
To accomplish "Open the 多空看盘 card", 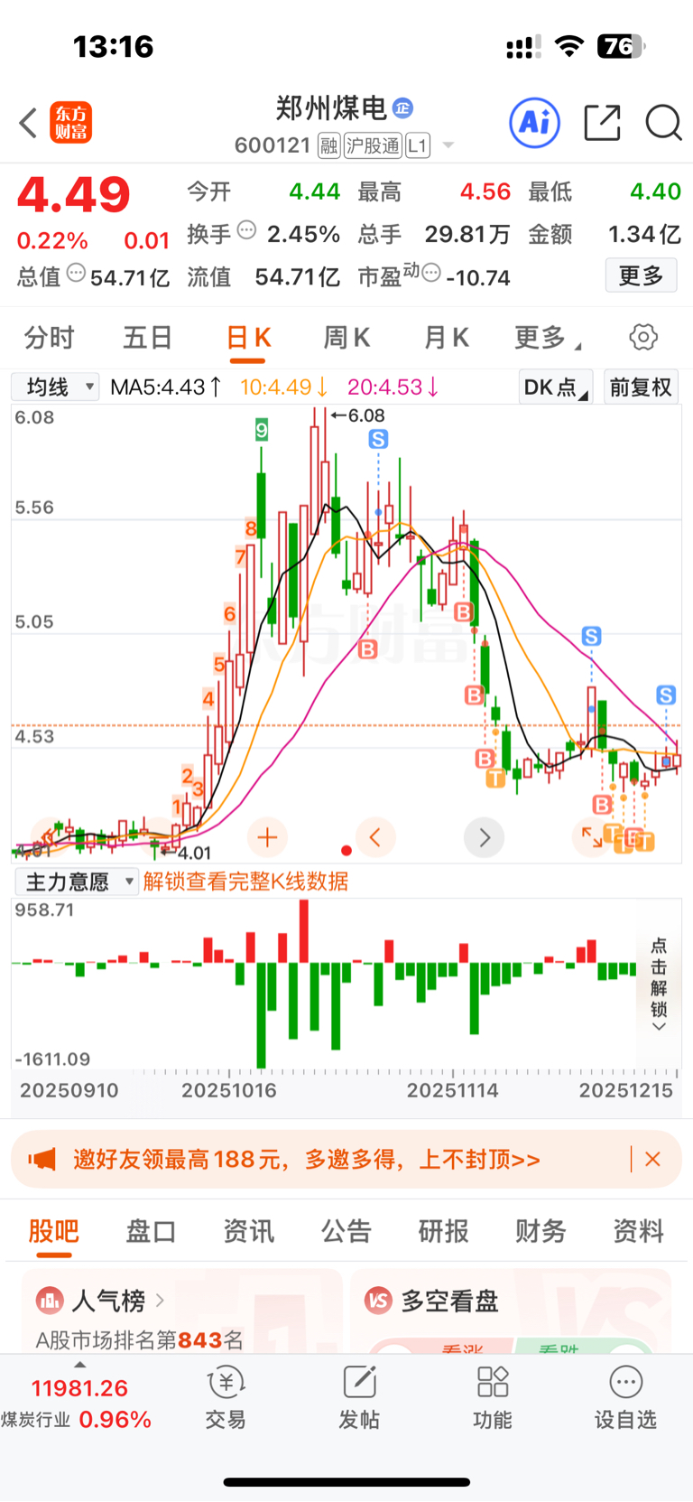I will pos(511,1311).
